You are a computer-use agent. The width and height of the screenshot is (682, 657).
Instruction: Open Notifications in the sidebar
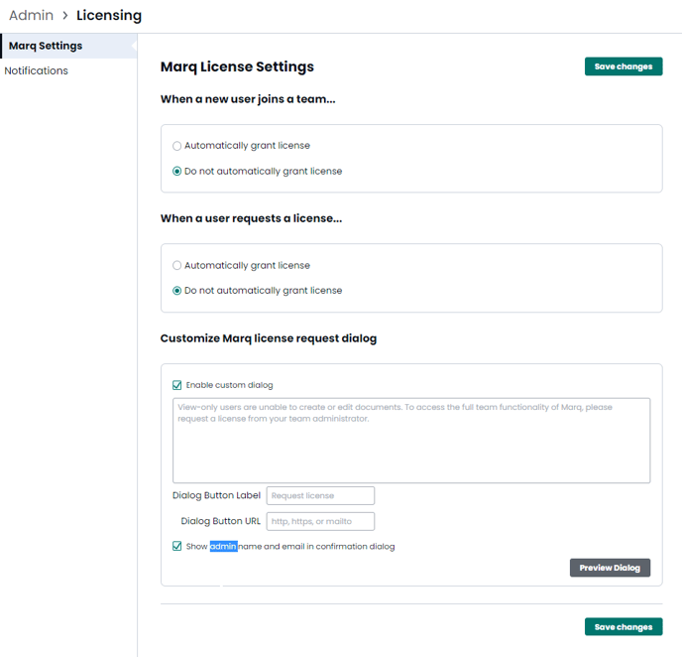tap(36, 70)
